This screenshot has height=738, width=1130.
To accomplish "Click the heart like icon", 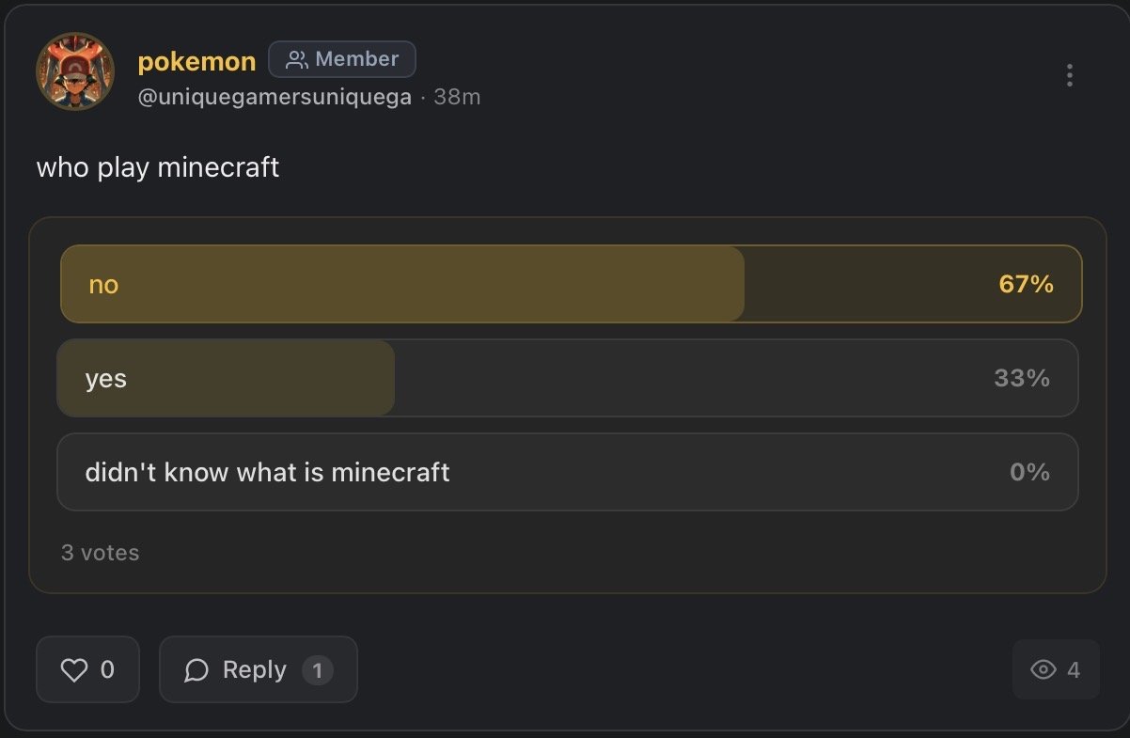I will [73, 669].
